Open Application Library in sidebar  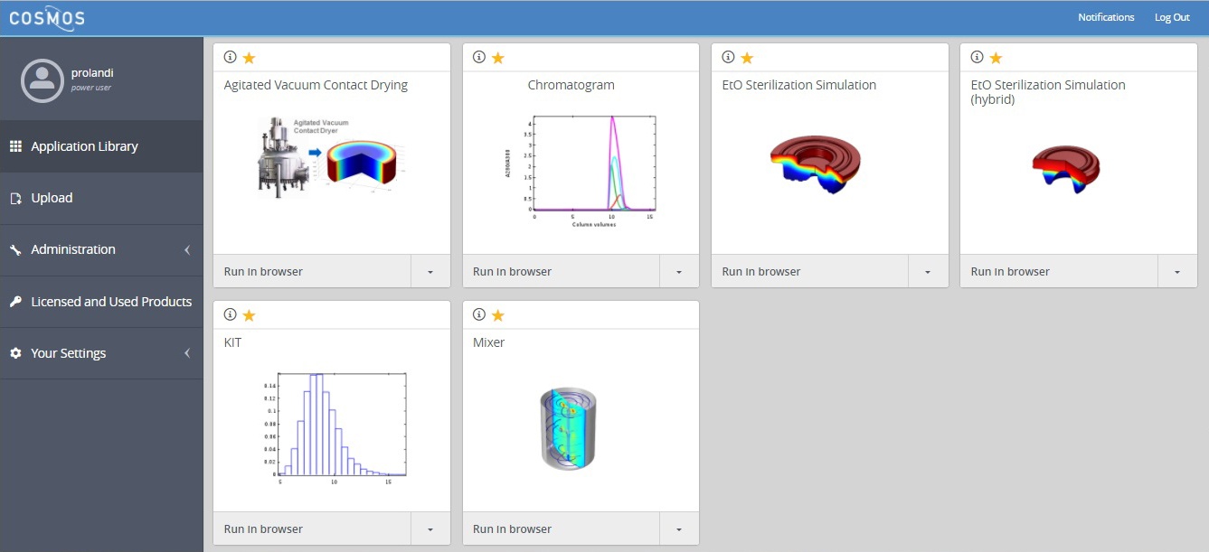tap(101, 146)
